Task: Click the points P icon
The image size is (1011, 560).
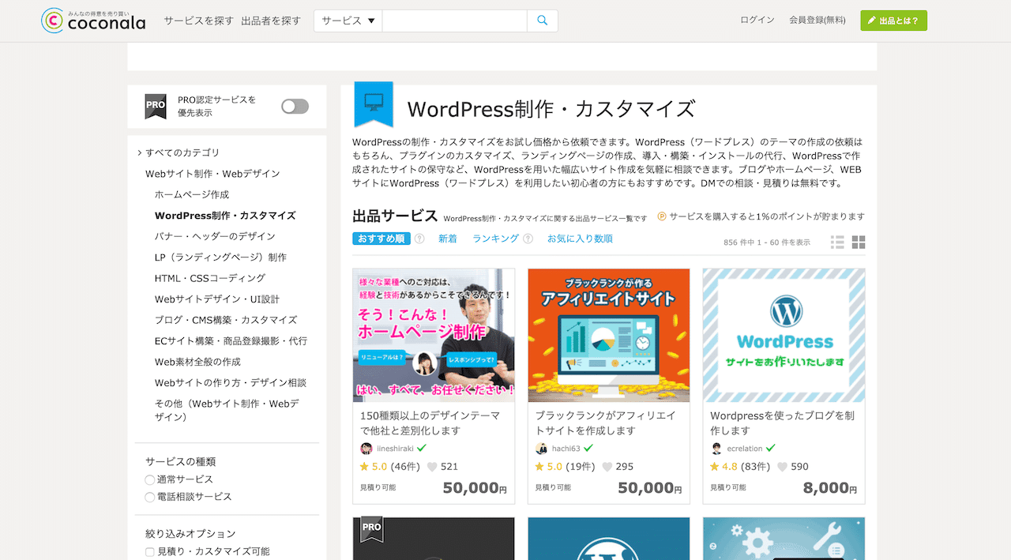Action: pyautogui.click(x=662, y=216)
